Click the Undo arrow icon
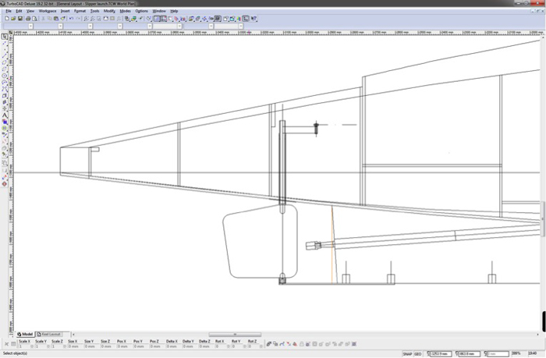Image resolution: width=546 pixels, height=358 pixels. coord(71,18)
